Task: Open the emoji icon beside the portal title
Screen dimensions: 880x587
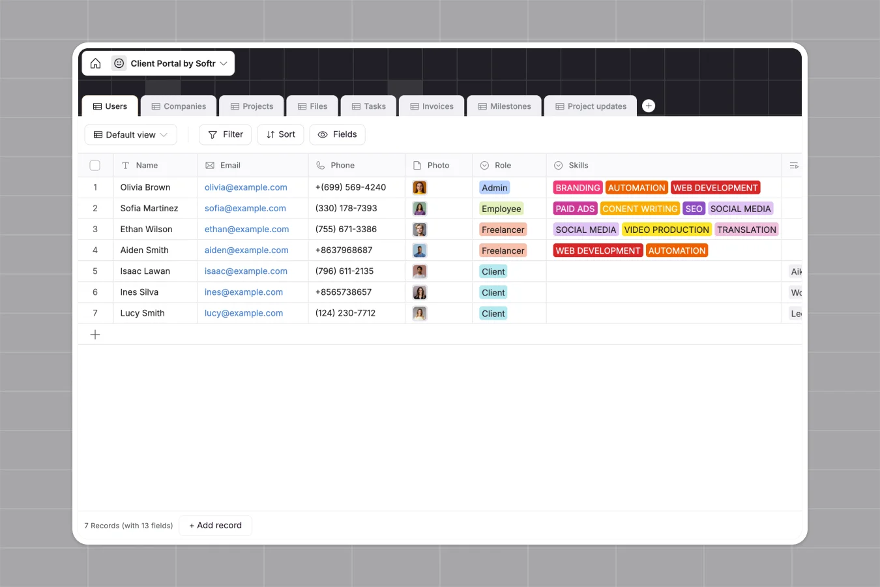Action: [x=119, y=63]
